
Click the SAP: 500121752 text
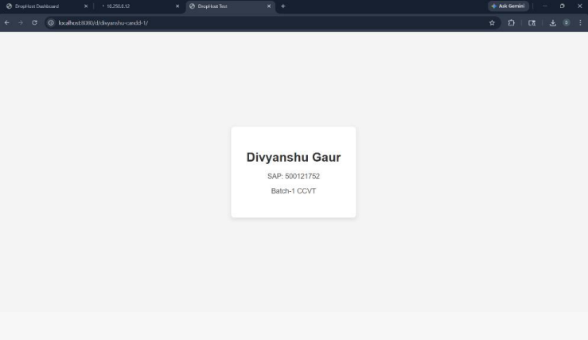click(x=294, y=177)
